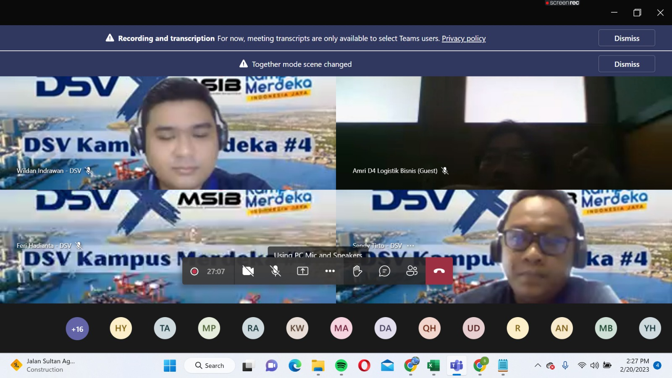Select participant avatar QH
This screenshot has width=672, height=378.
[430, 328]
